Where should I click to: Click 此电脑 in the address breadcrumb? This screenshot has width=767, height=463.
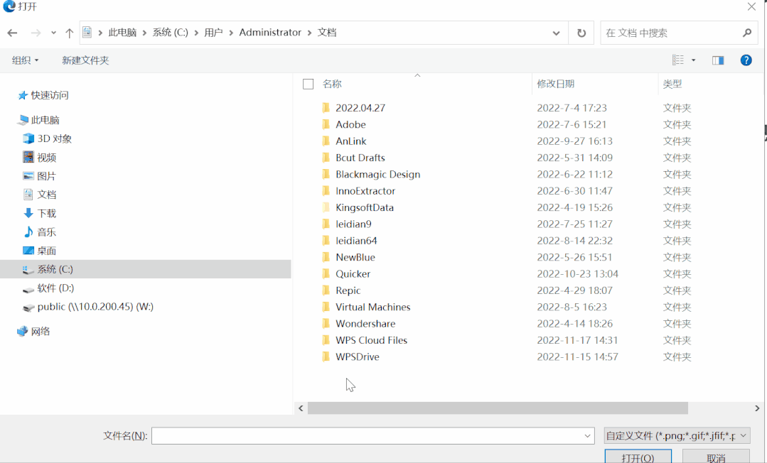click(x=122, y=33)
